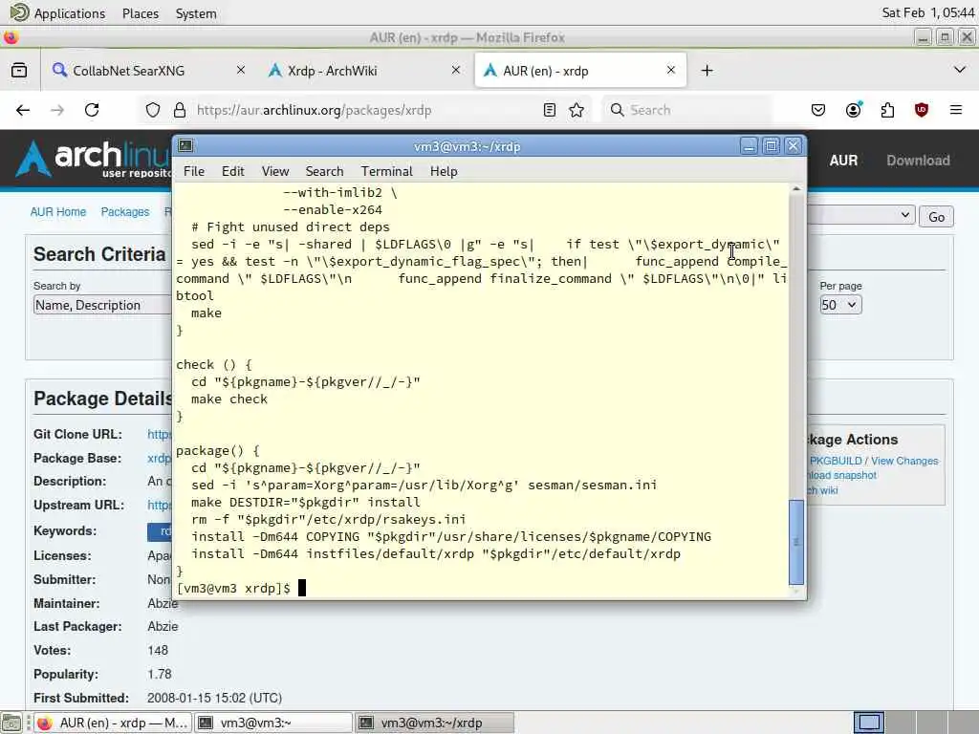Open the terminal File menu

click(x=193, y=171)
